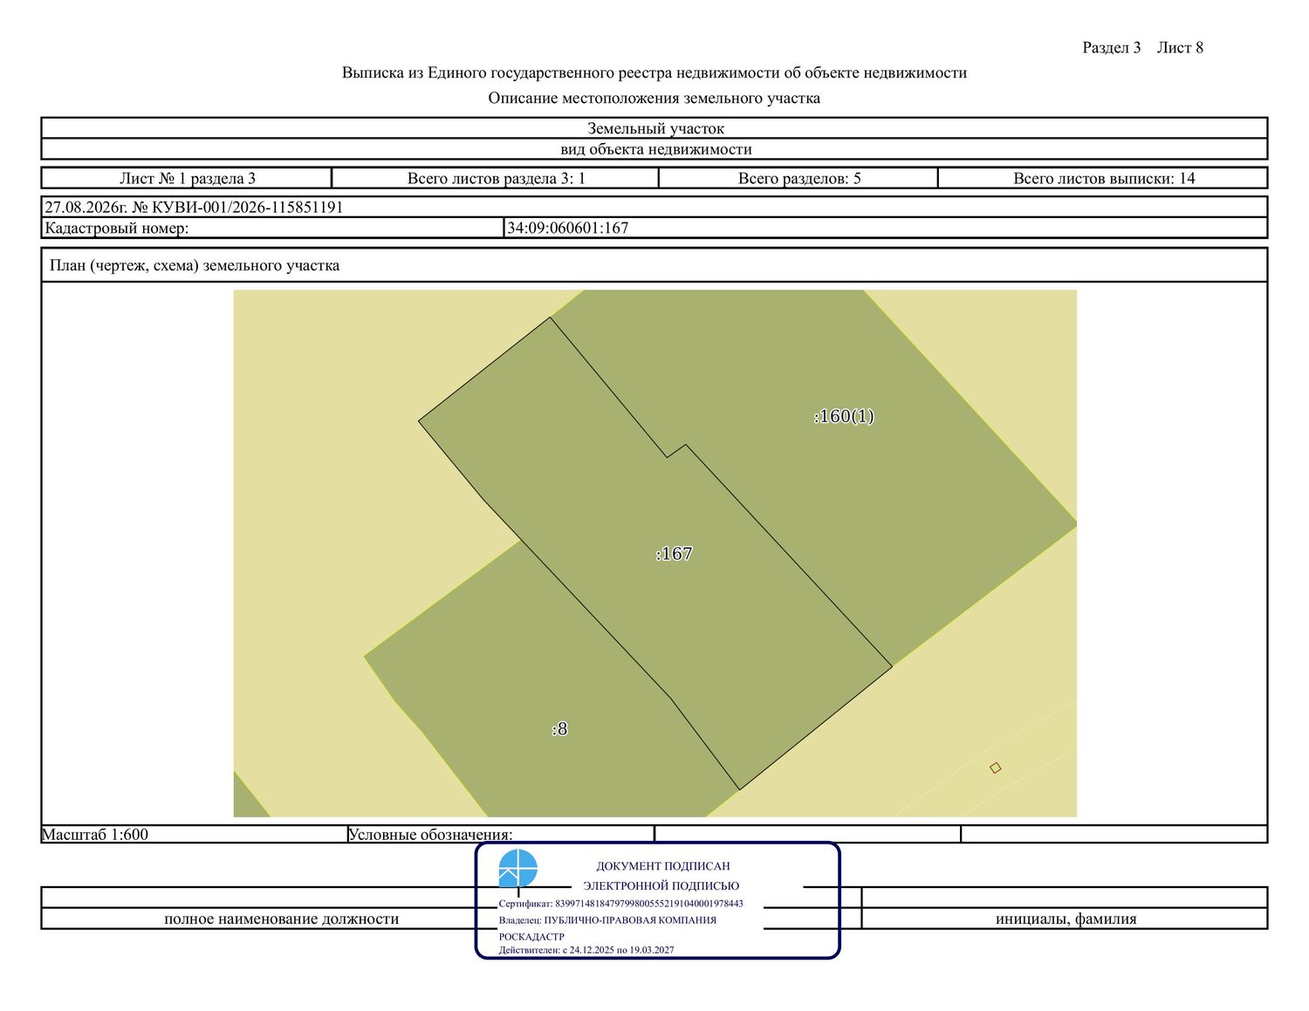Click the "ДОКУМЕНТ ПОДПИСАН" stamp line
The height and width of the screenshot is (1011, 1309).
[x=663, y=866]
